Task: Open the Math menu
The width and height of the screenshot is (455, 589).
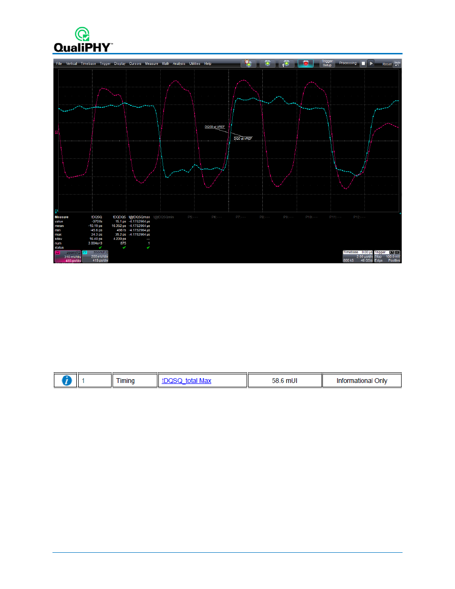Action: [x=165, y=63]
